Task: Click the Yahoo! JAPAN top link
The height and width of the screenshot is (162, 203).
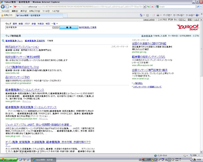Action: pos(149,20)
